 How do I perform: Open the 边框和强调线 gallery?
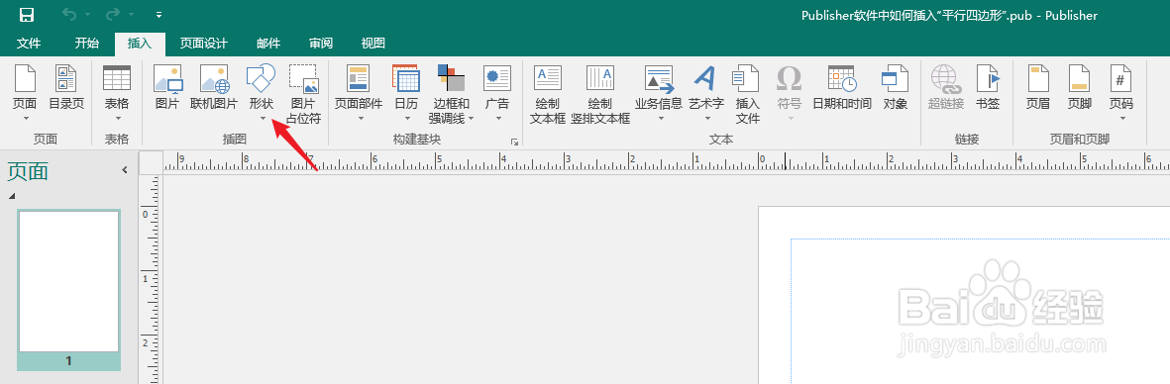[452, 93]
